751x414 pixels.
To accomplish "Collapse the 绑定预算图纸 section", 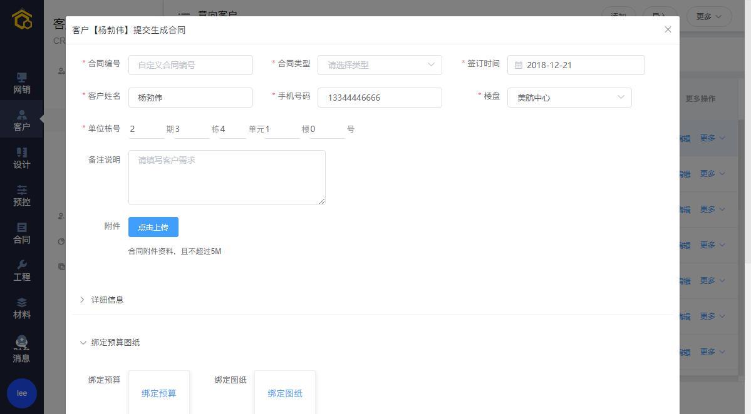I will 115,342.
